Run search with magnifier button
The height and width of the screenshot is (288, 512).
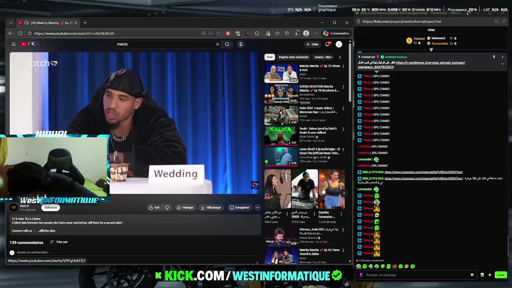[227, 44]
